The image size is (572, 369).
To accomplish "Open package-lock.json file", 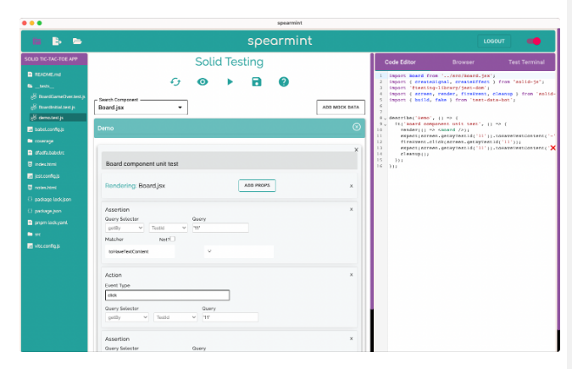I will [x=49, y=199].
